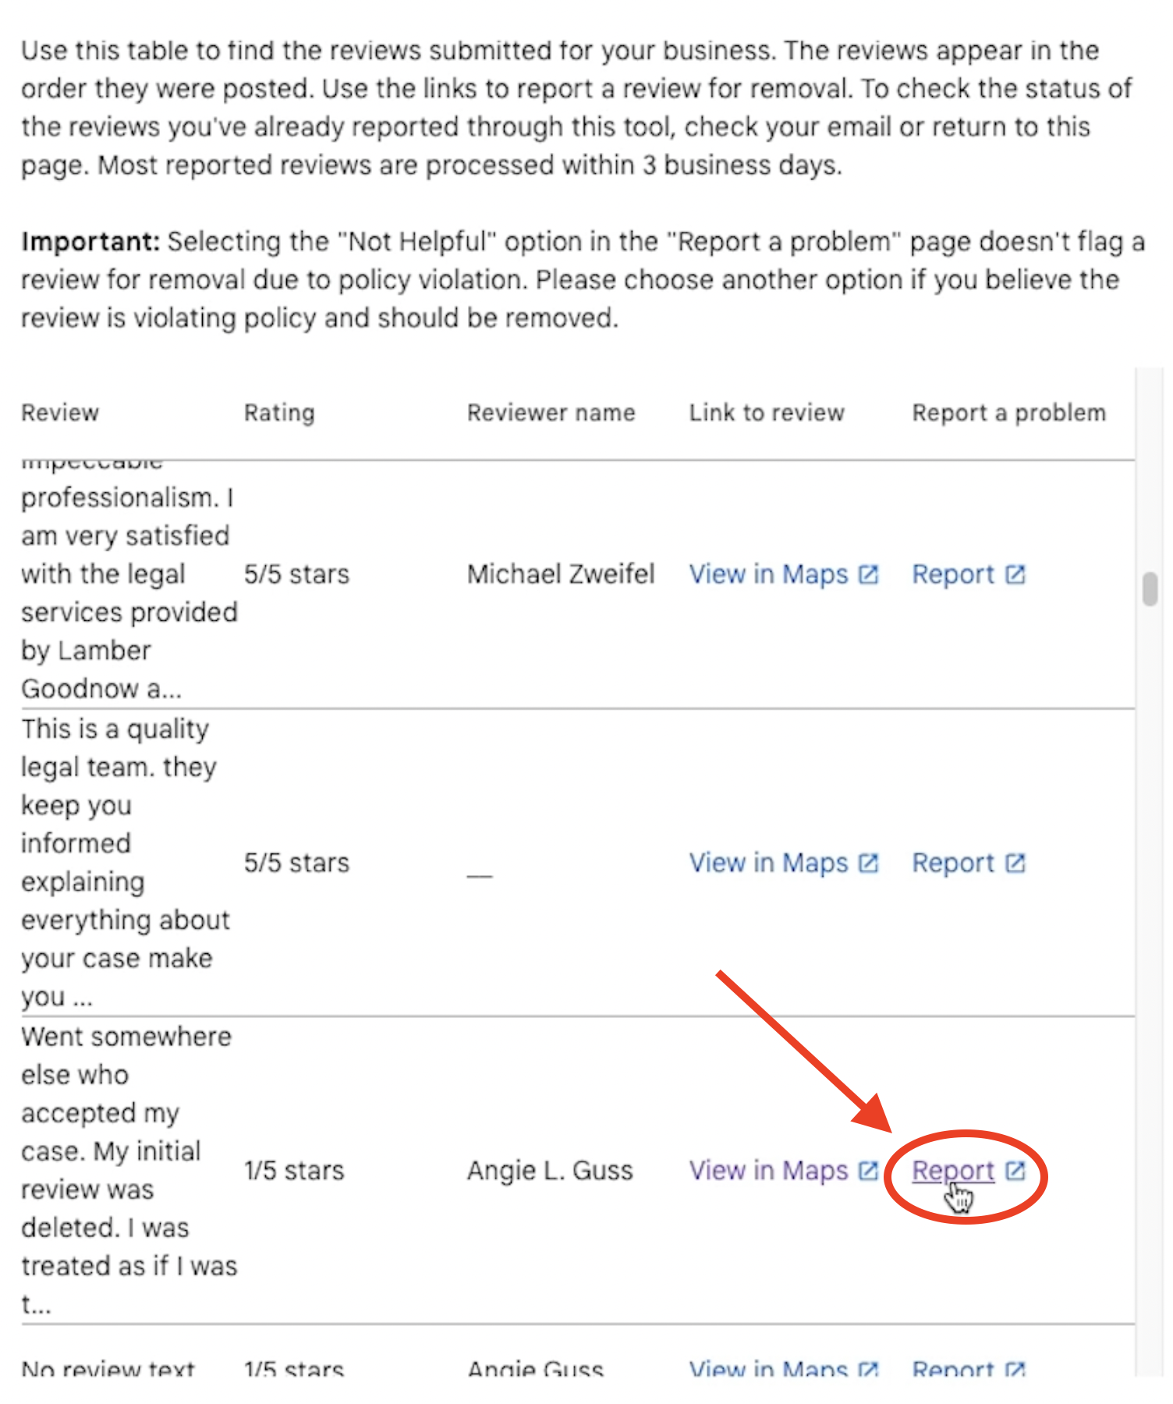1173x1404 pixels.
Task: Report Michael Zweifel's 5-star review
Action: coord(953,575)
